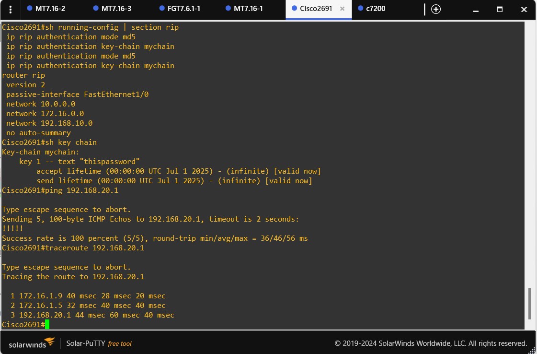537x354 pixels.
Task: Maximize the Solar-PuTTY window
Action: pyautogui.click(x=500, y=10)
